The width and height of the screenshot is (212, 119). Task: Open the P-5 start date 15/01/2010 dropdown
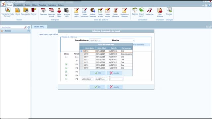pos(92,79)
